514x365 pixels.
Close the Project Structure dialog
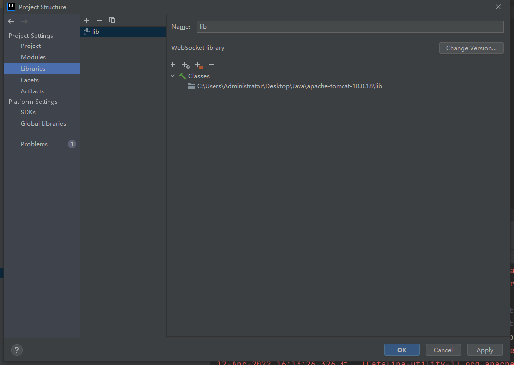point(498,7)
